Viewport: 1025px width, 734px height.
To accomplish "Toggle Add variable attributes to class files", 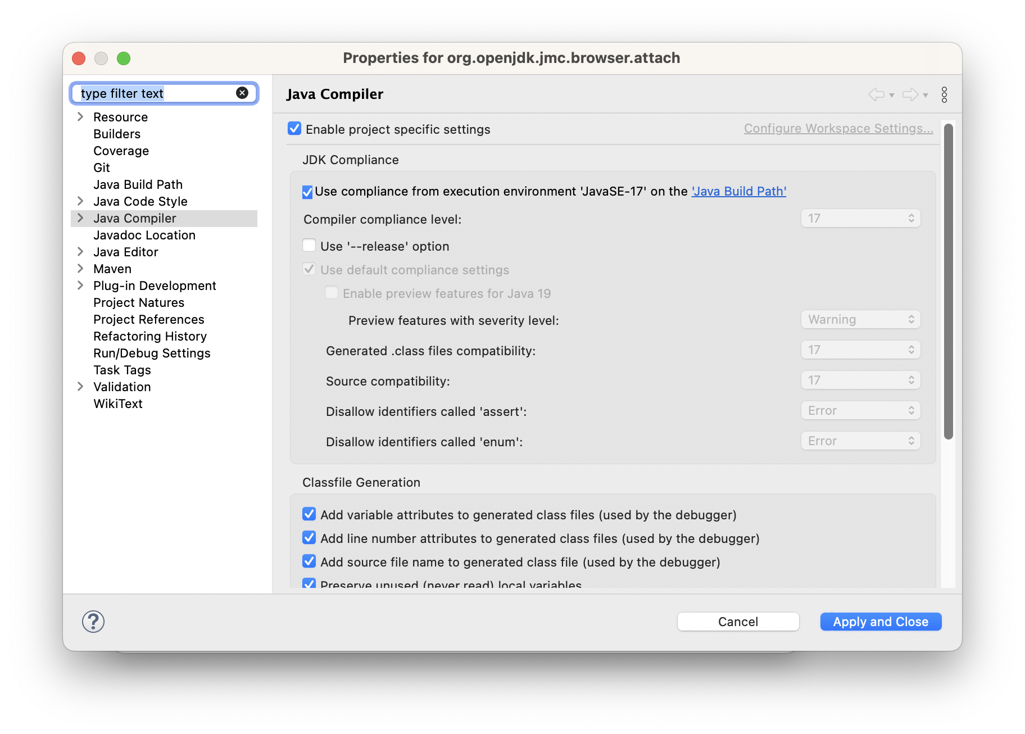I will (x=309, y=514).
